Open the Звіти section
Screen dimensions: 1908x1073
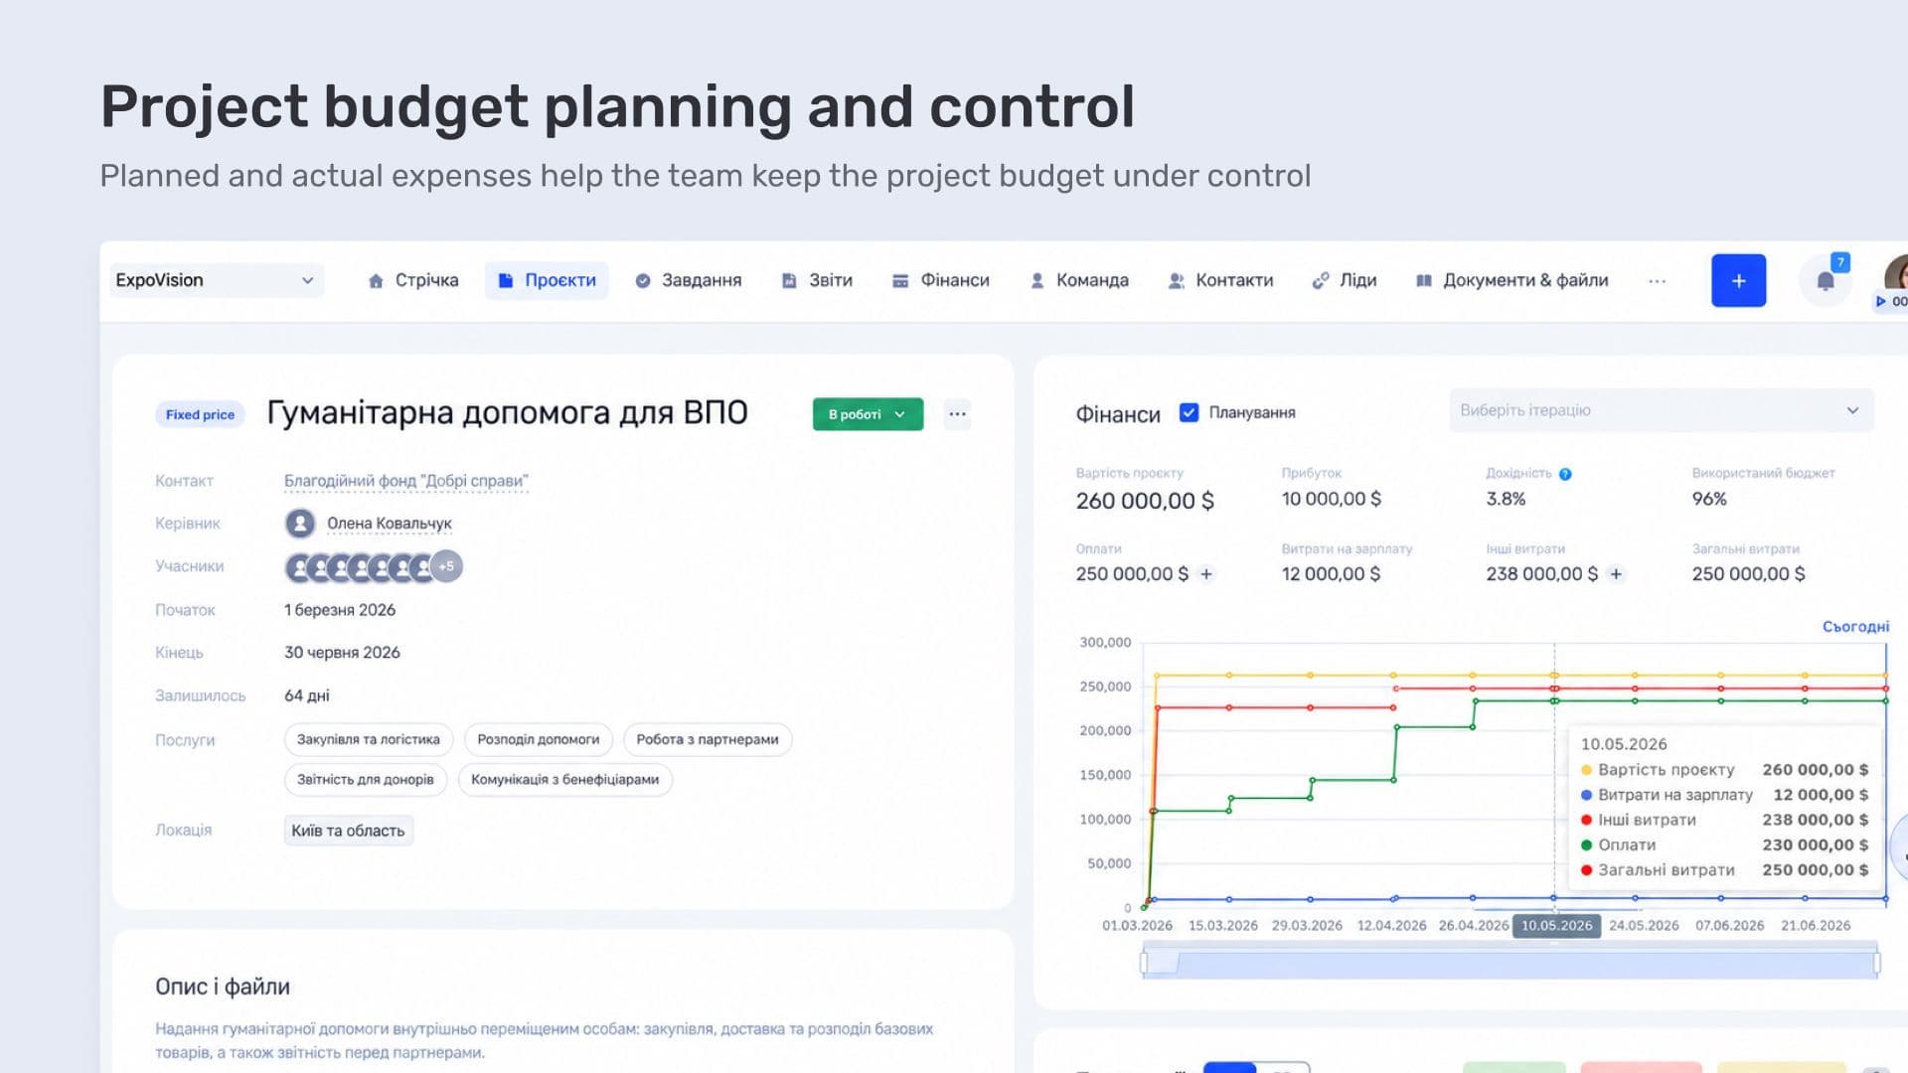pos(817,280)
